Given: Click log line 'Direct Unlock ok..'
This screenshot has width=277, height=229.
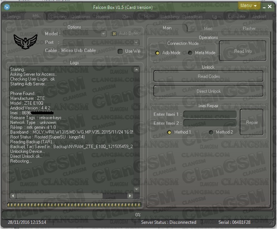Looking at the screenshot, I should [x=26, y=156].
